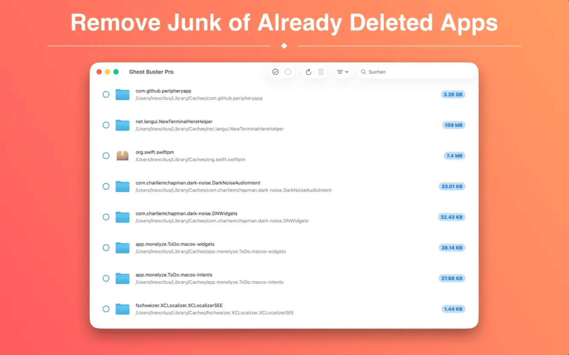Click the 3.26 GB size badge
569x355 pixels.
(x=453, y=94)
